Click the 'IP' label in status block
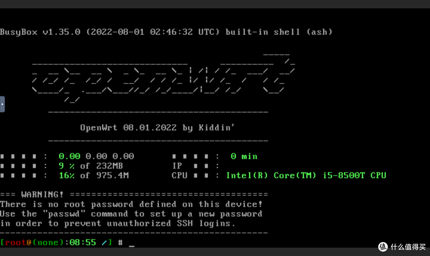 177,166
